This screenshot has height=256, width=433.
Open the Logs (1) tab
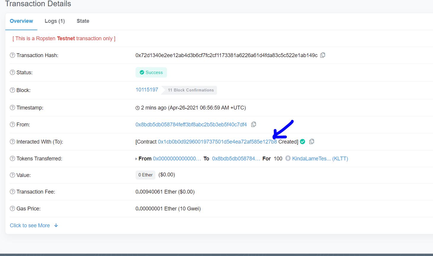coord(55,21)
